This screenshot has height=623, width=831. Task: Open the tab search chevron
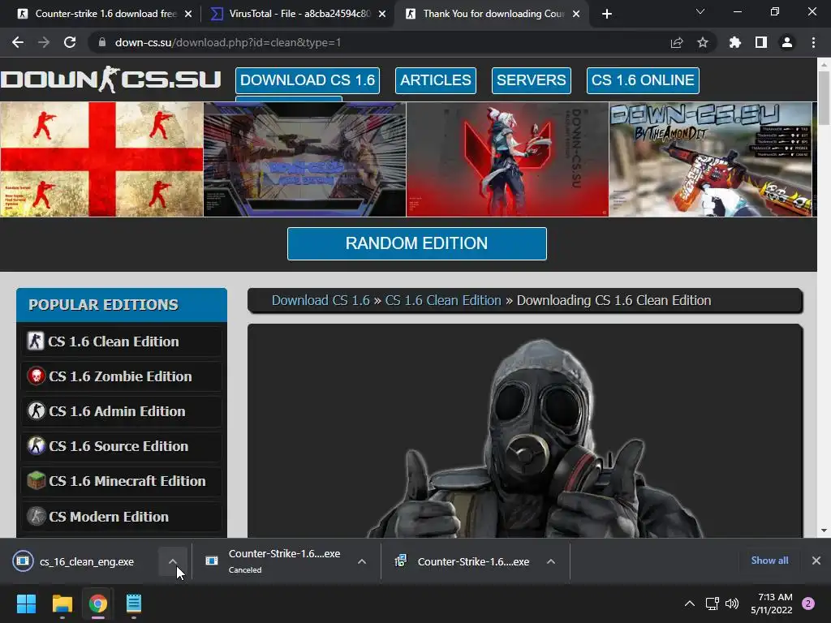pyautogui.click(x=700, y=11)
